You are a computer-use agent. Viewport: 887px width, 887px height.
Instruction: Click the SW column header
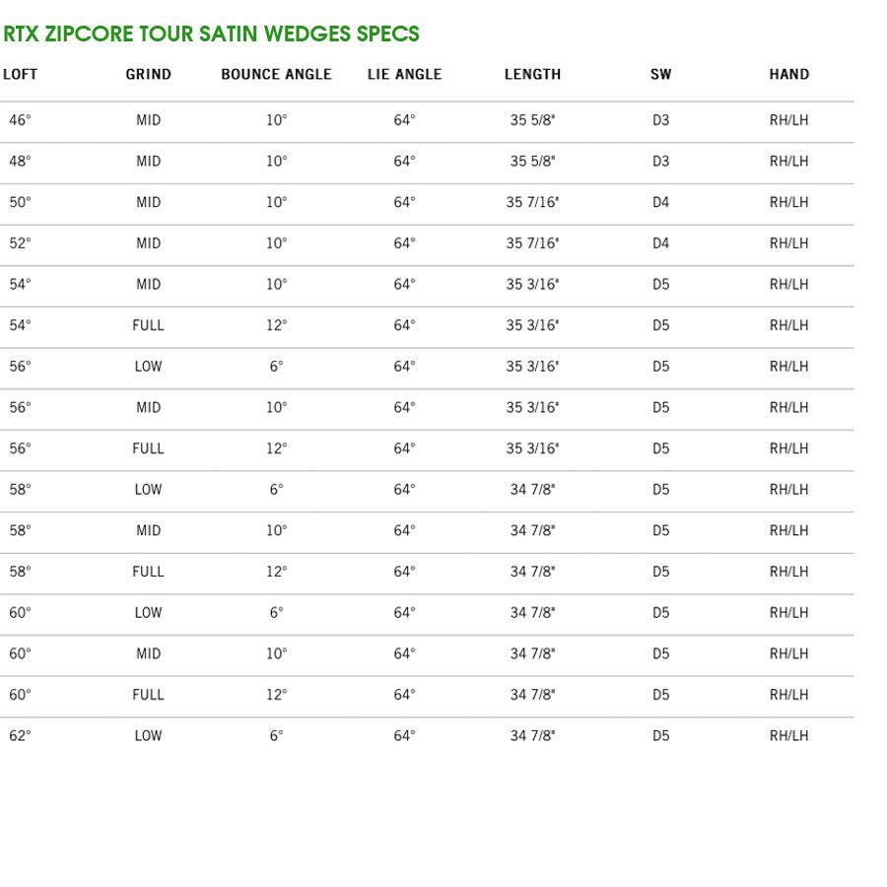(x=660, y=74)
